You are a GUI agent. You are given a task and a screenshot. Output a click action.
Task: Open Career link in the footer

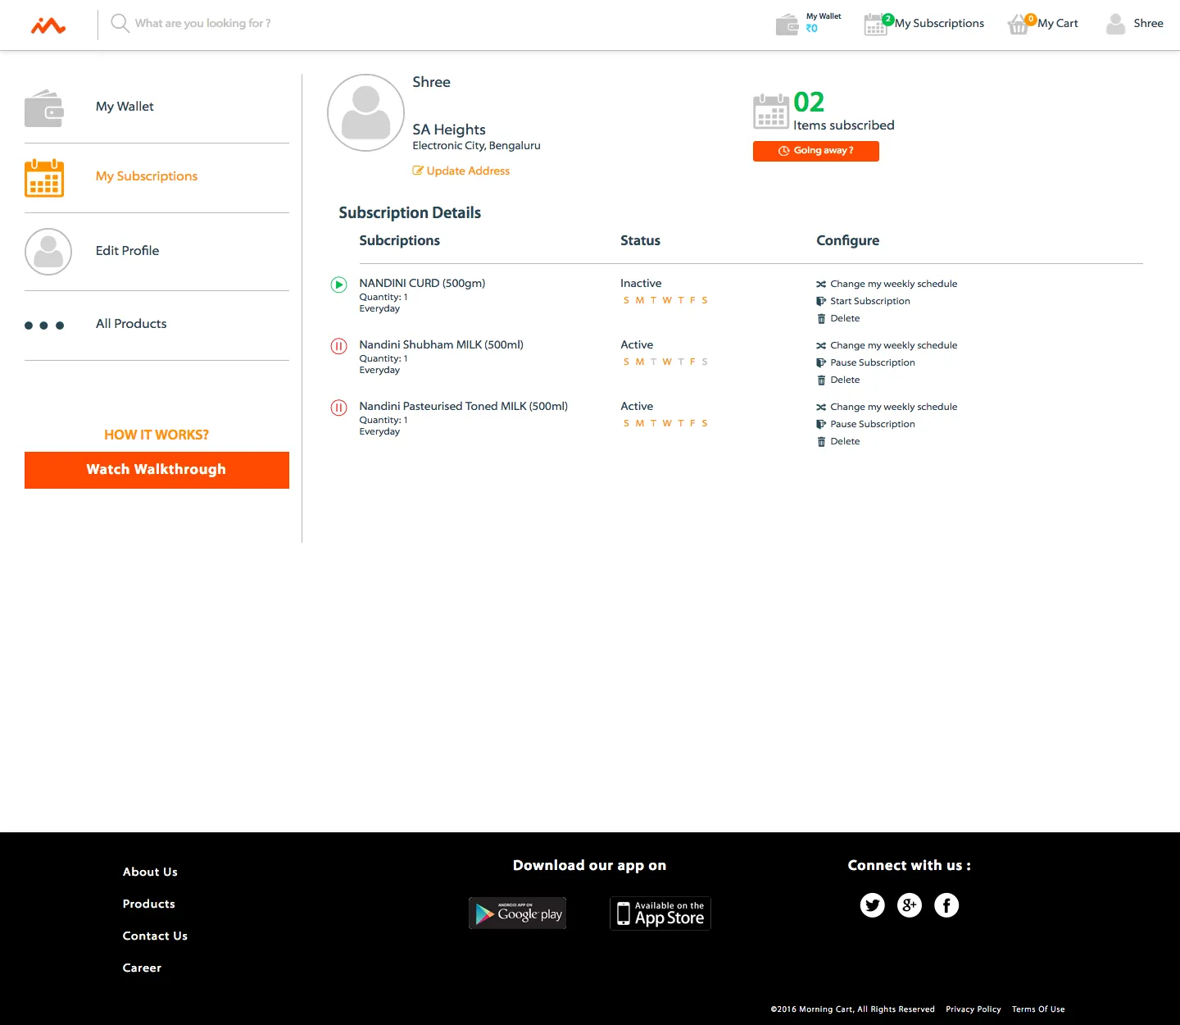[142, 968]
